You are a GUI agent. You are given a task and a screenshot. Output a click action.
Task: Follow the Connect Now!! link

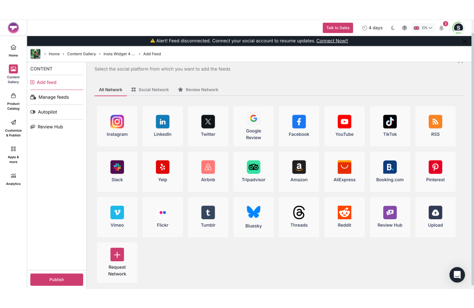[x=332, y=41]
